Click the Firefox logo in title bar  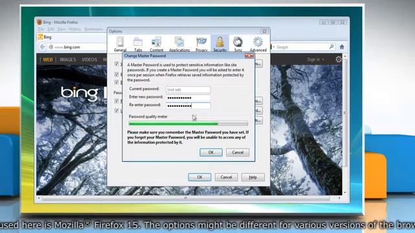(40, 22)
